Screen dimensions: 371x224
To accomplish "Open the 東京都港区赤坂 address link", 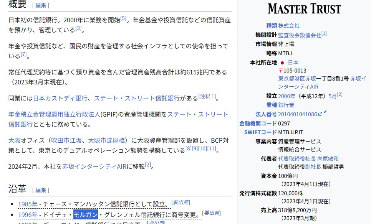I will pyautogui.click(x=297, y=79).
